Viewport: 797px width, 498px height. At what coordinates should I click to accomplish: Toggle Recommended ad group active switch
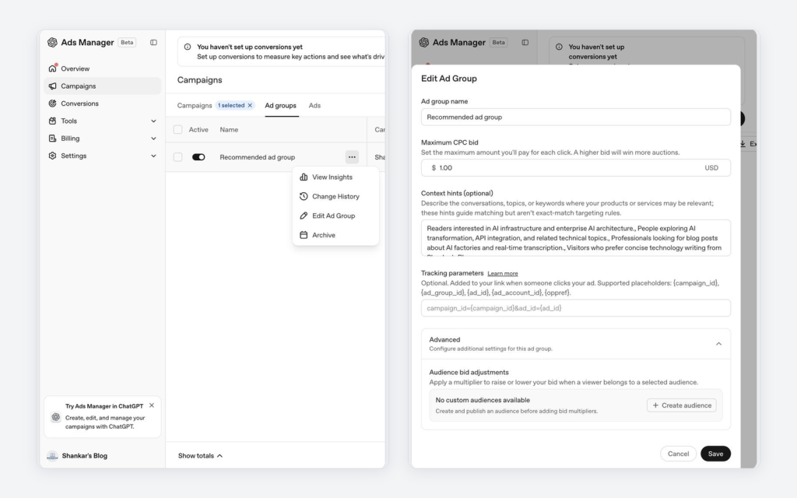[198, 157]
